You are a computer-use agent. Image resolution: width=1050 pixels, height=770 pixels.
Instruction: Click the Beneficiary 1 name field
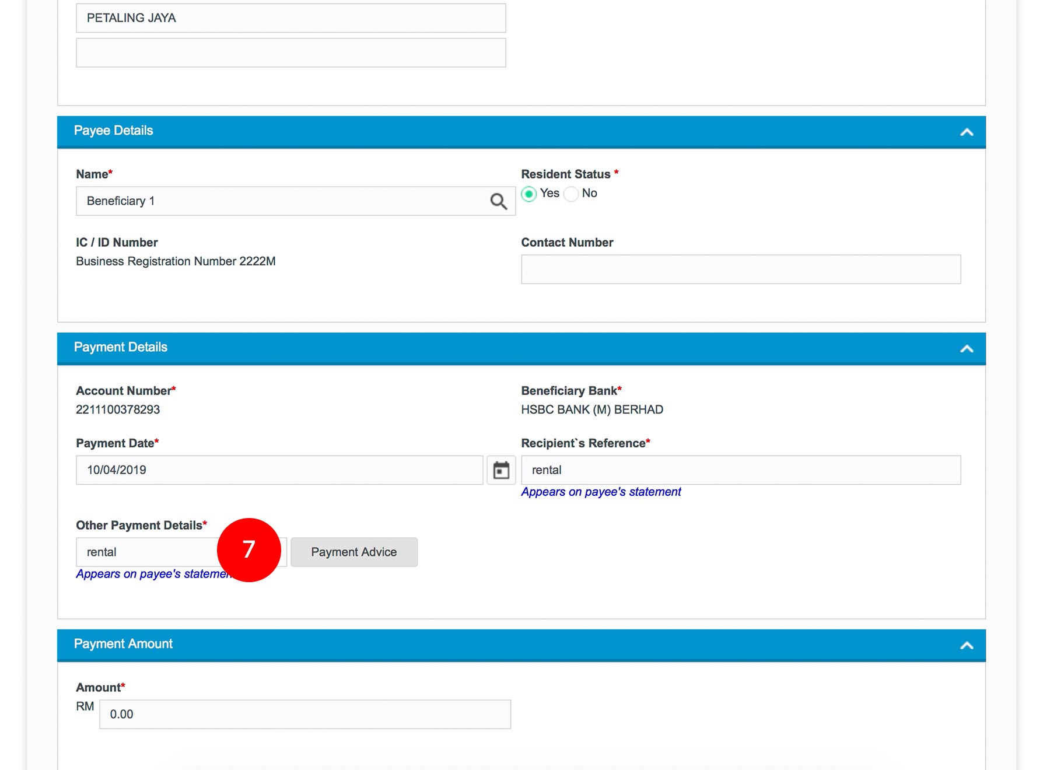click(x=280, y=201)
